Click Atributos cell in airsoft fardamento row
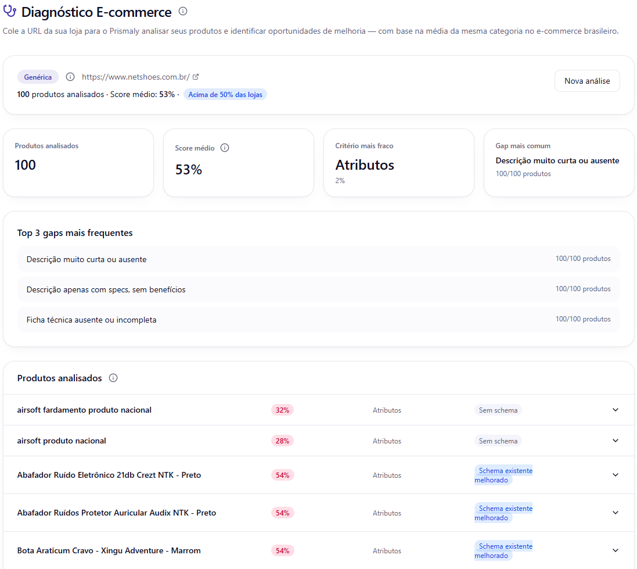 387,410
